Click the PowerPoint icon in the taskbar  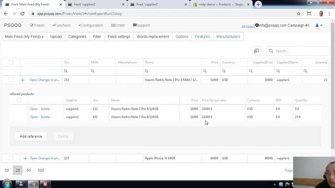coord(45,184)
